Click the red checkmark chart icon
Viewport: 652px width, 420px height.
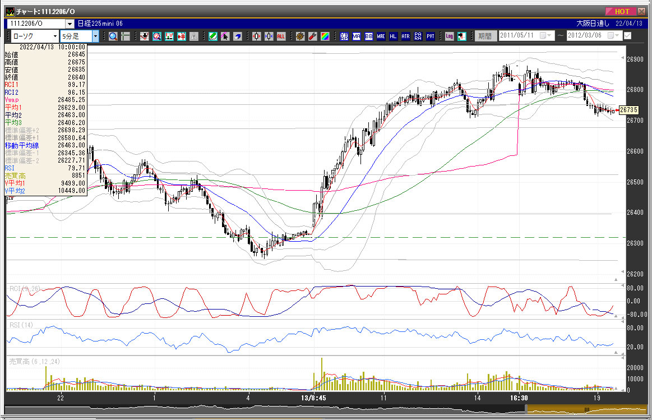pyautogui.click(x=144, y=36)
